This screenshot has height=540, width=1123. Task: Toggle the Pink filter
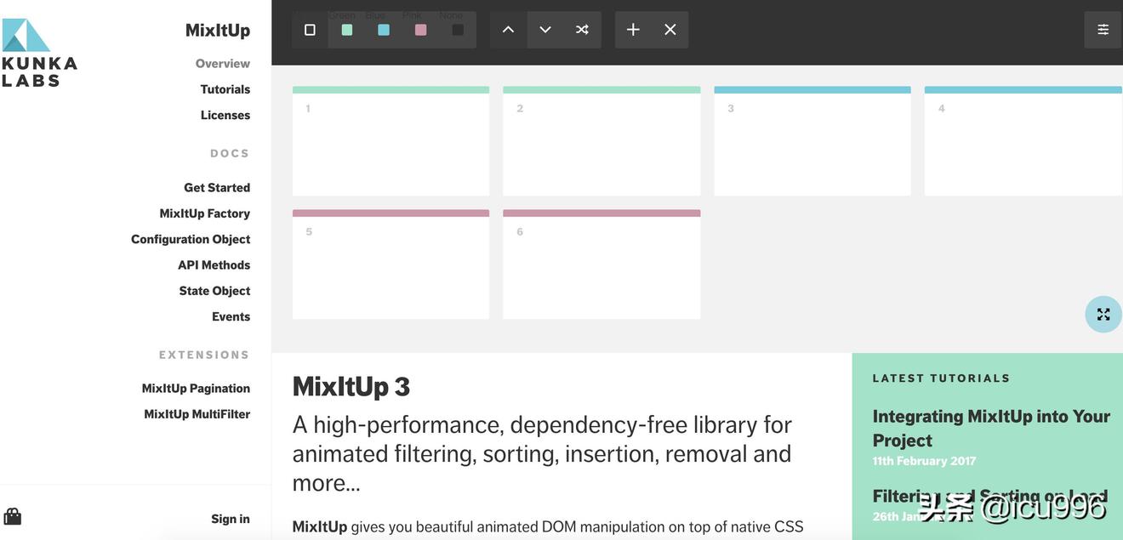tap(420, 30)
